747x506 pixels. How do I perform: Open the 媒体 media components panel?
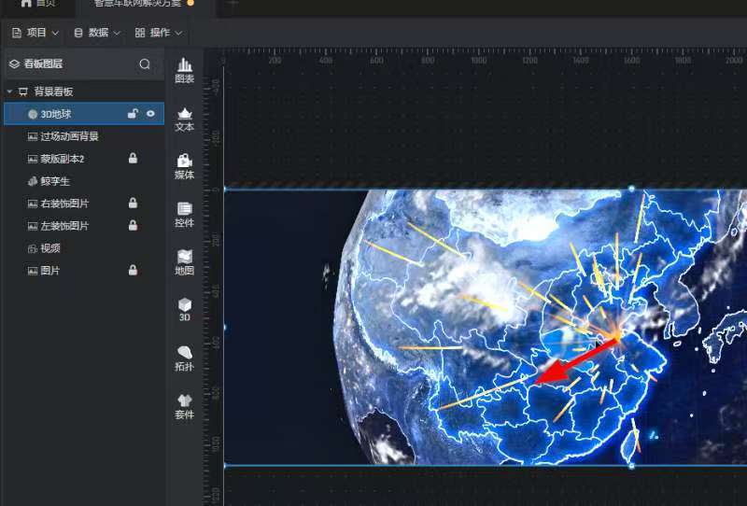tap(184, 167)
